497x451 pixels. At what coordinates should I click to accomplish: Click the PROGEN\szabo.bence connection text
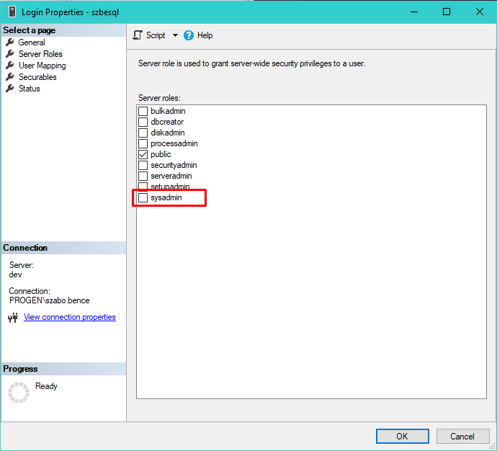pyautogui.click(x=50, y=300)
